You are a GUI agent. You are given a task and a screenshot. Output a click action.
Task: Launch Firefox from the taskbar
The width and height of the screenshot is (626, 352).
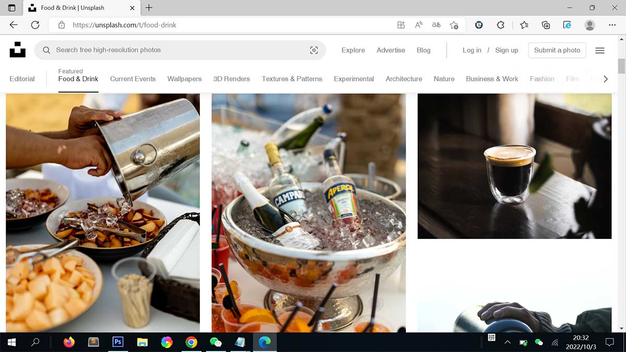tap(69, 342)
